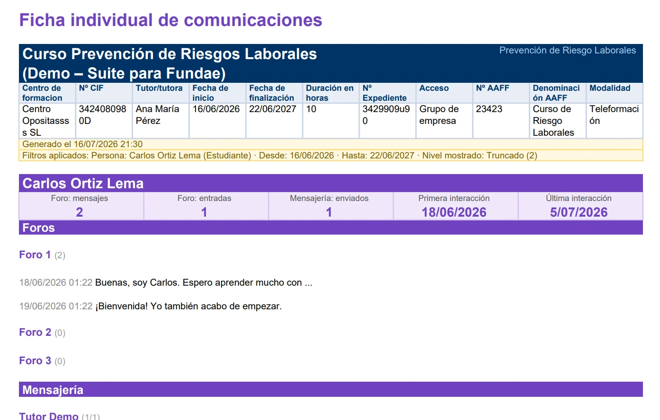Select the 'Nº AAFF' column header
Viewport: 660px width, 420px height.
pos(501,93)
